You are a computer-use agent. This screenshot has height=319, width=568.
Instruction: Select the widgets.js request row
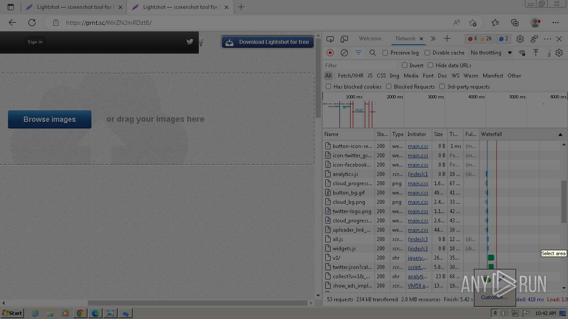pos(442,249)
